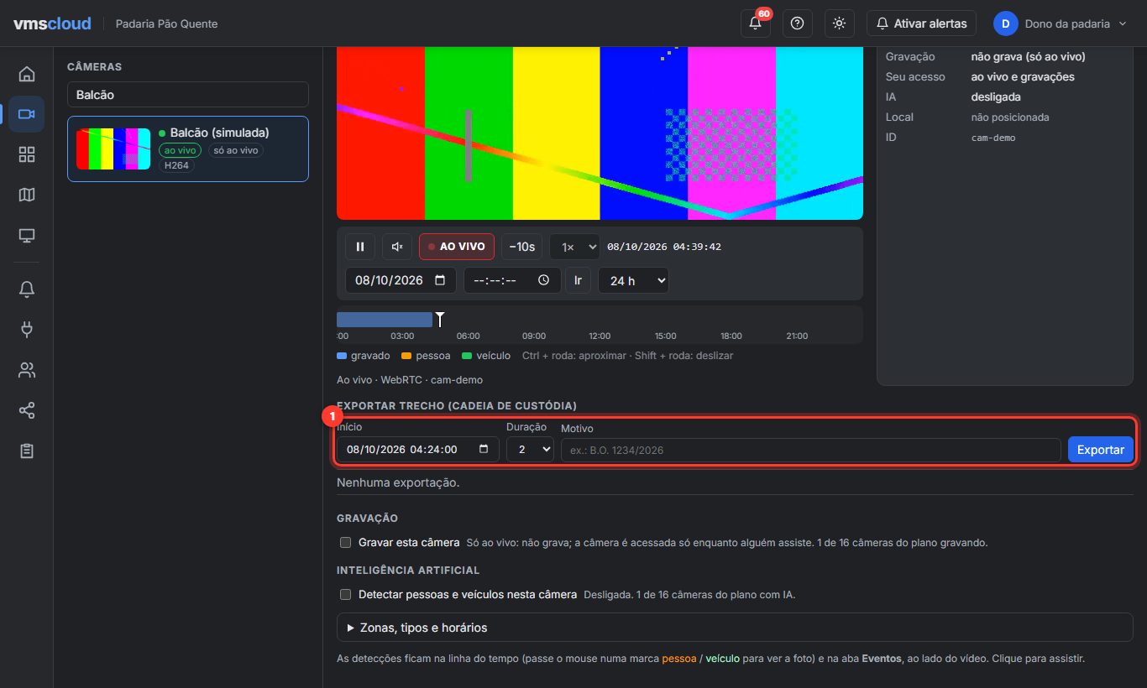1147x688 pixels.
Task: Click the cam-demo ID value
Action: pyautogui.click(x=993, y=138)
